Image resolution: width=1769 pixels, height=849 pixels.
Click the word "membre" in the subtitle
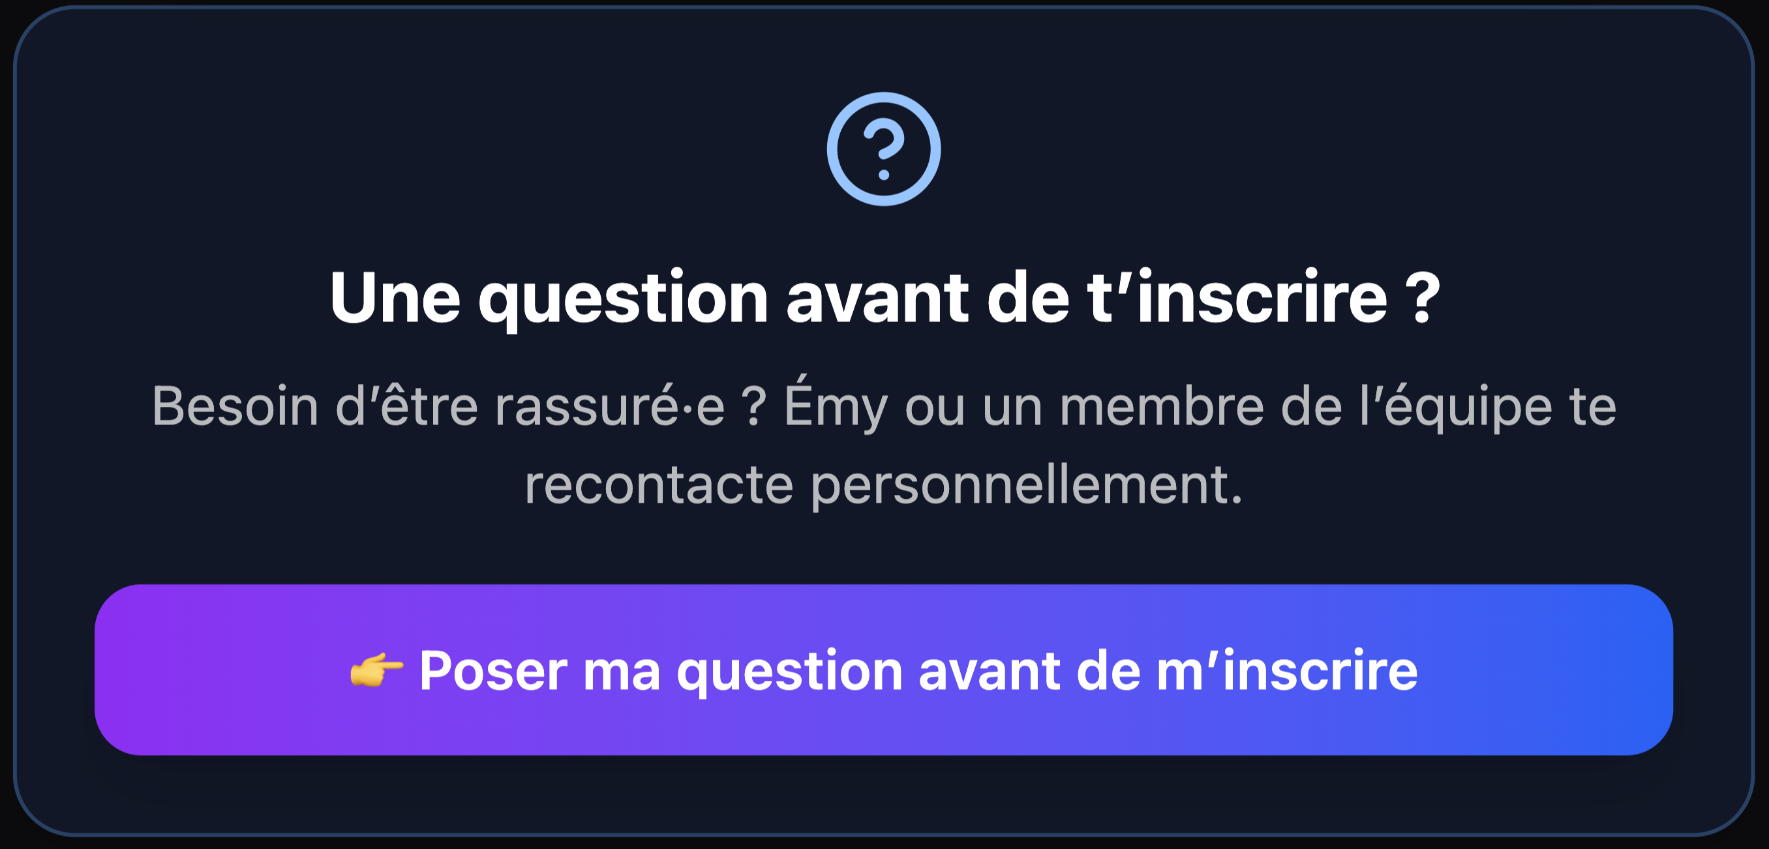click(x=1161, y=406)
